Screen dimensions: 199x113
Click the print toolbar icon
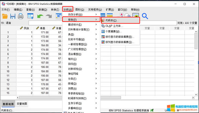point(21,16)
